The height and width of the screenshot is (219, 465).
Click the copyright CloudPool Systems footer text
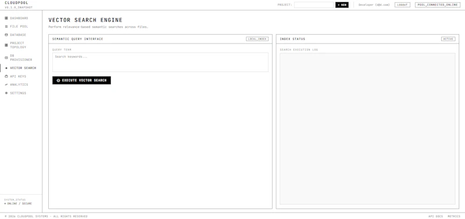click(46, 216)
